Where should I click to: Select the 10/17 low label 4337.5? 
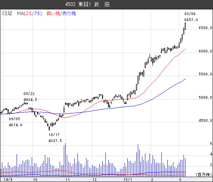click(55, 141)
